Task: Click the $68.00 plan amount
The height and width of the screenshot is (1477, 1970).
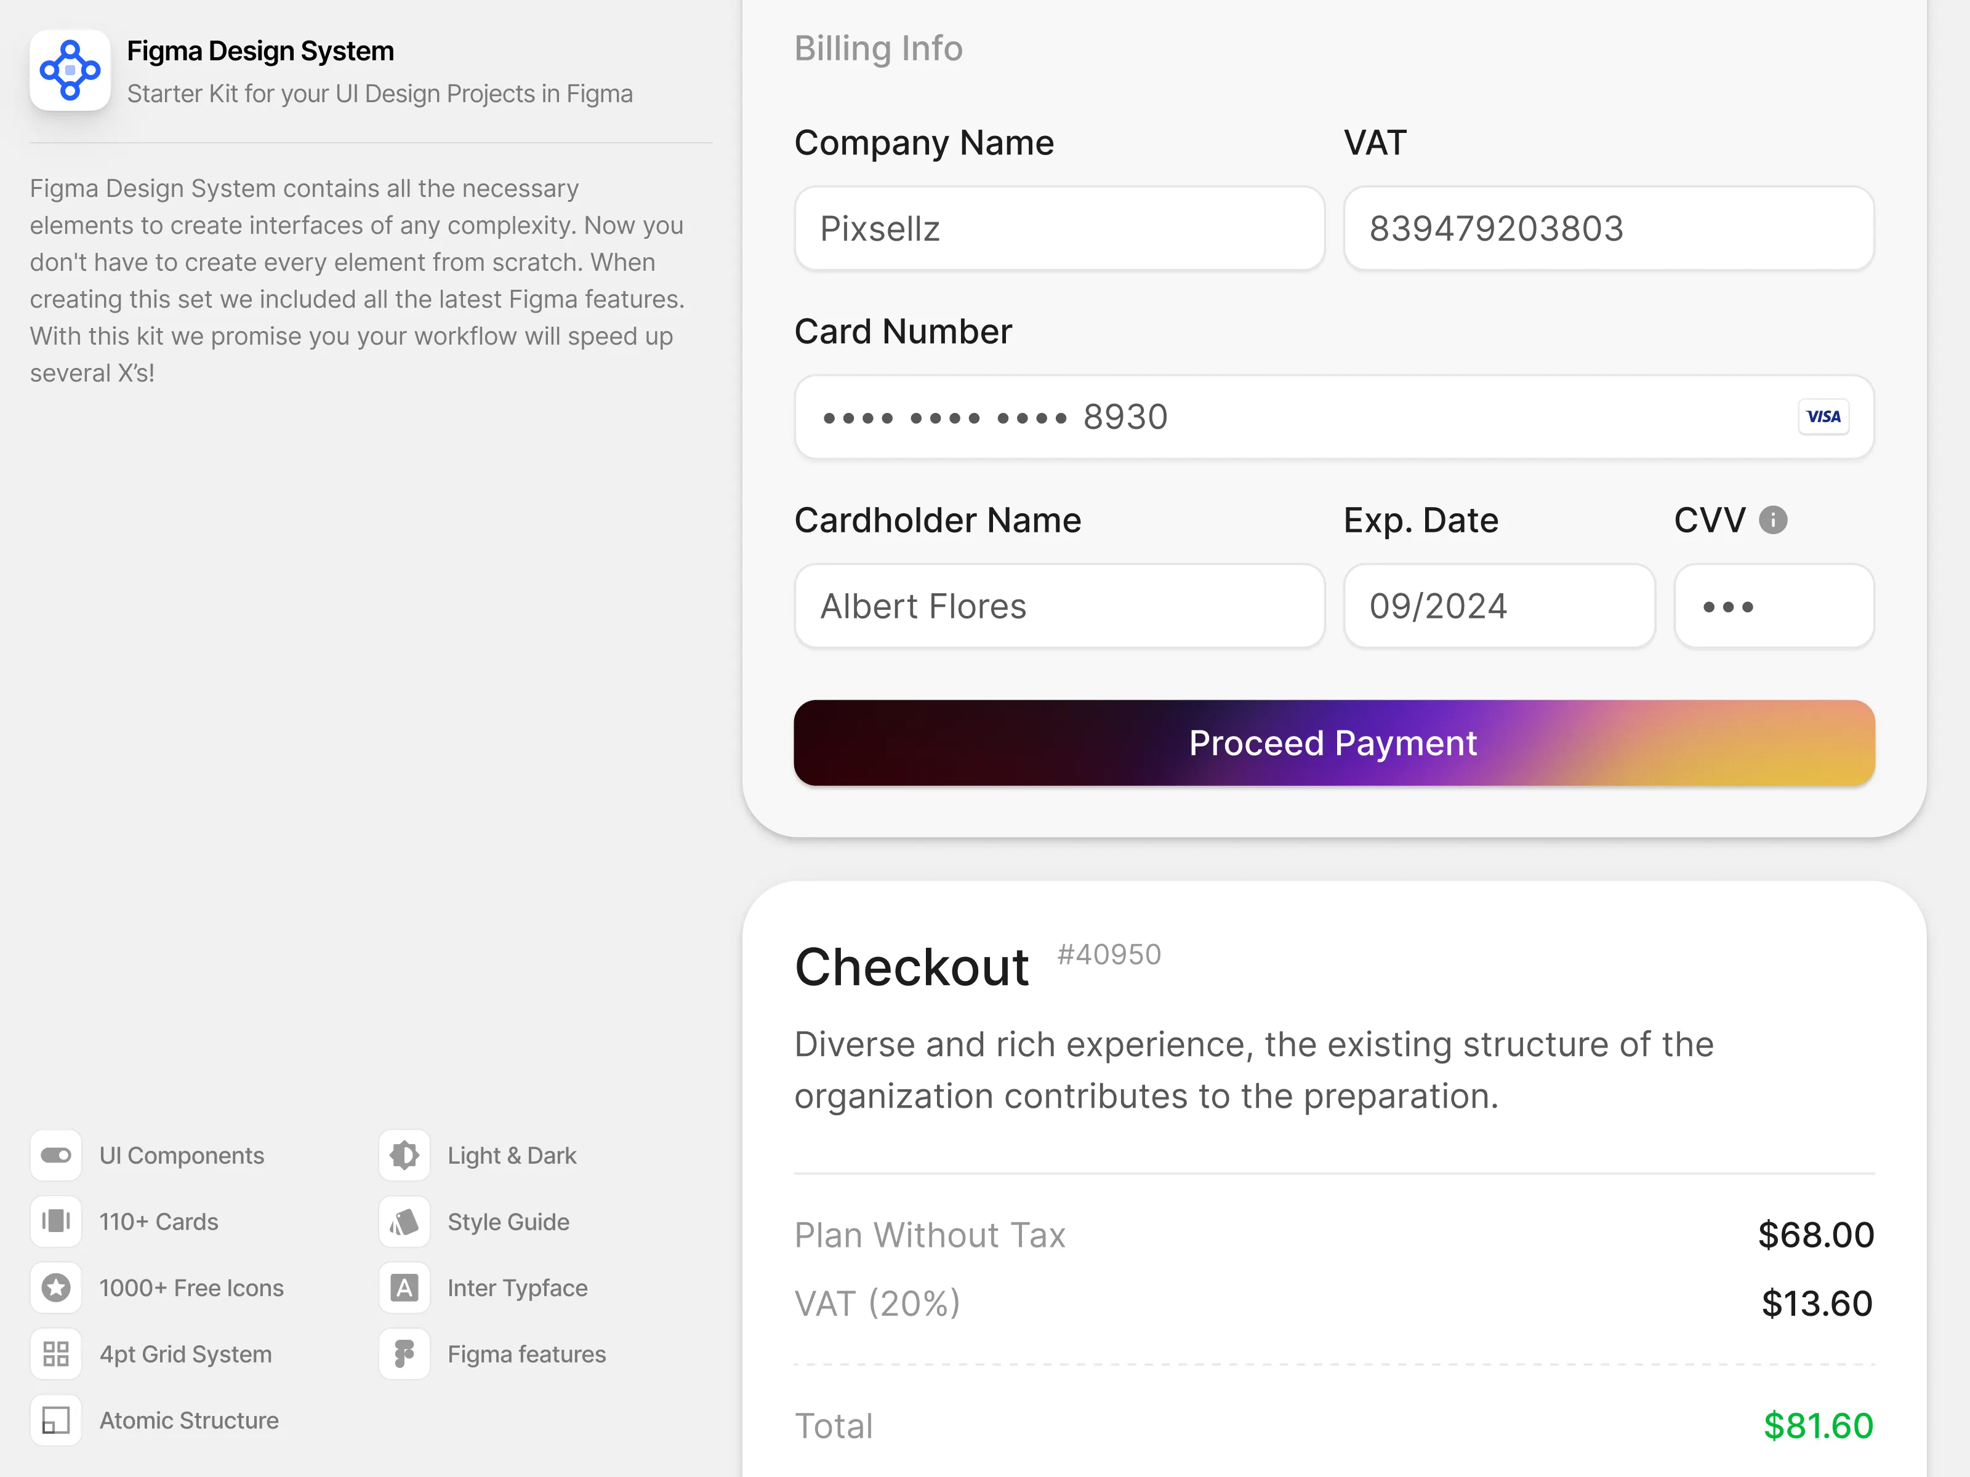Action: 1816,1235
